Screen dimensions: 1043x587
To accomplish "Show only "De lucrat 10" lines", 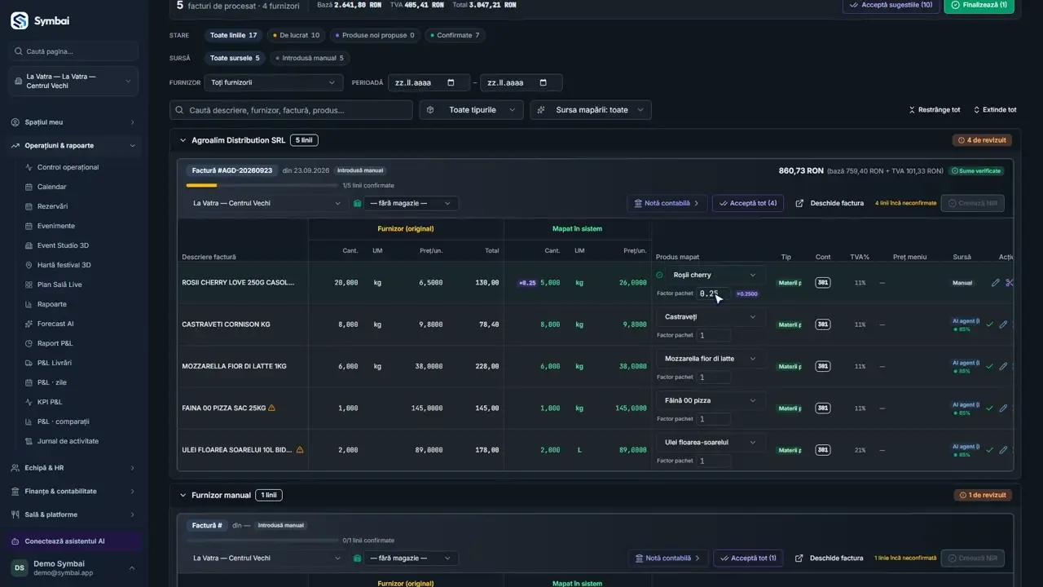I will coord(297,35).
